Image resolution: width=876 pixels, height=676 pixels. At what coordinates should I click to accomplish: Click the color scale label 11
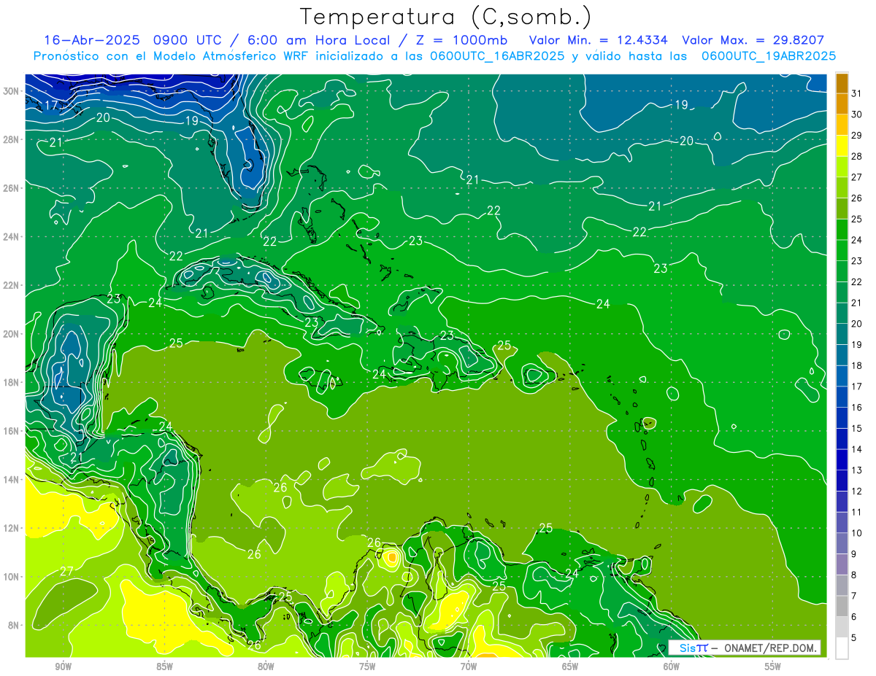click(857, 513)
